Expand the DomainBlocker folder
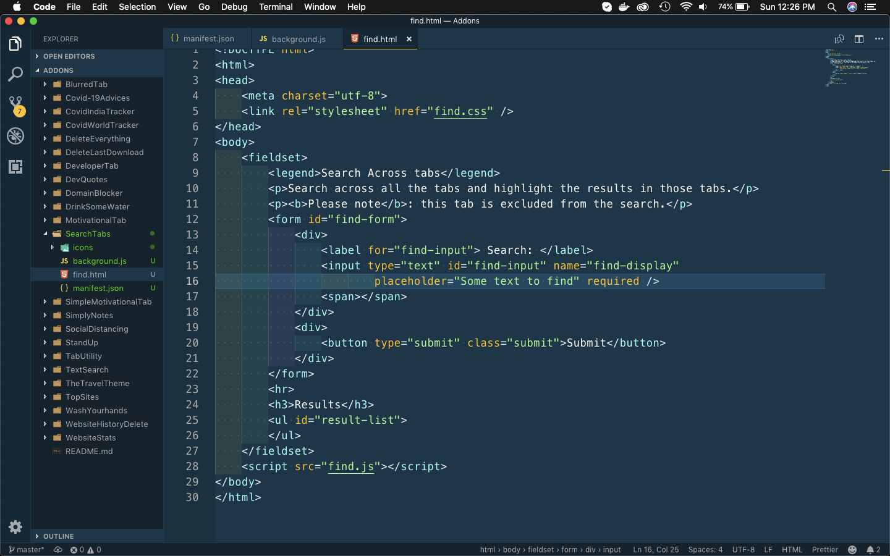This screenshot has height=556, width=890. [x=97, y=193]
